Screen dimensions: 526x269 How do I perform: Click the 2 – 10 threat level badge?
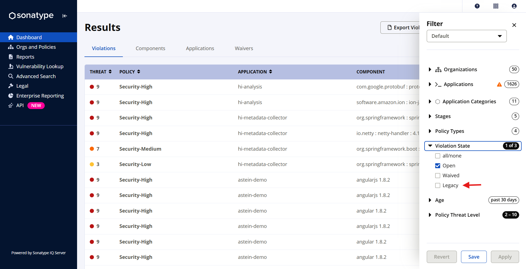point(511,215)
